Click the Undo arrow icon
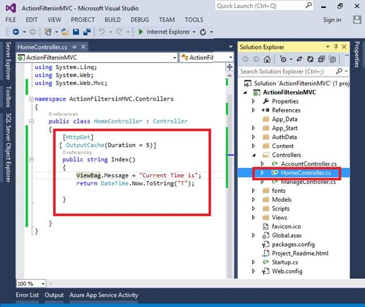 [x=102, y=32]
